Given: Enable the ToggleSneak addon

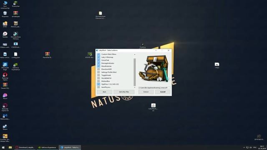Looking at the screenshot, I should point(98,75).
